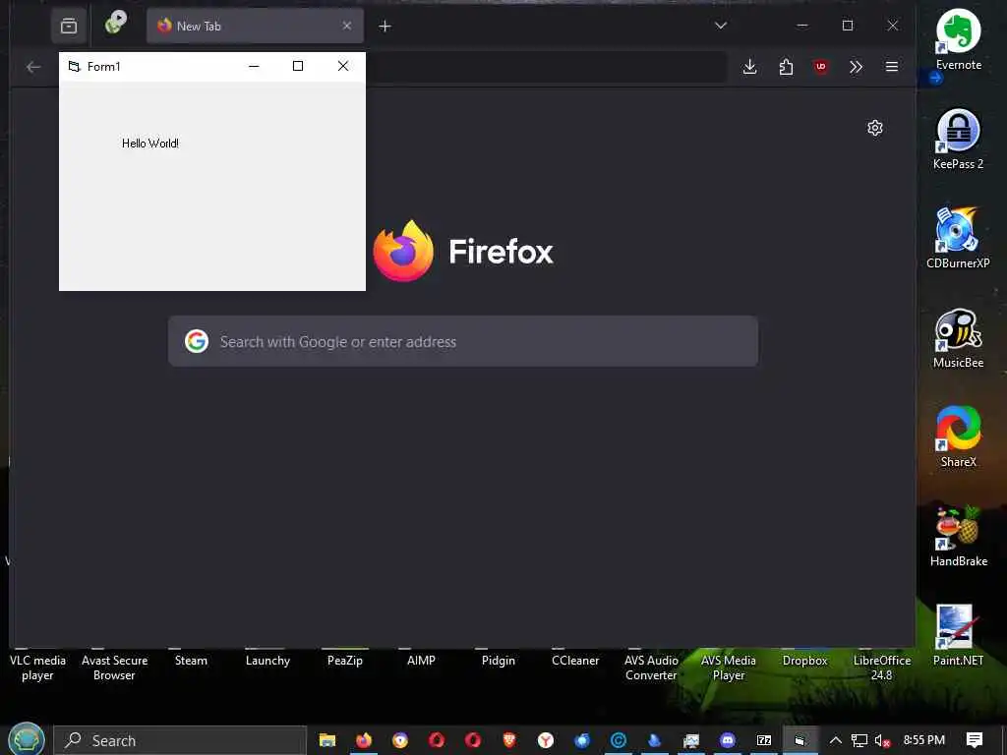Open the Firefox hamburger application menu
The width and height of the screenshot is (1007, 755).
(891, 67)
